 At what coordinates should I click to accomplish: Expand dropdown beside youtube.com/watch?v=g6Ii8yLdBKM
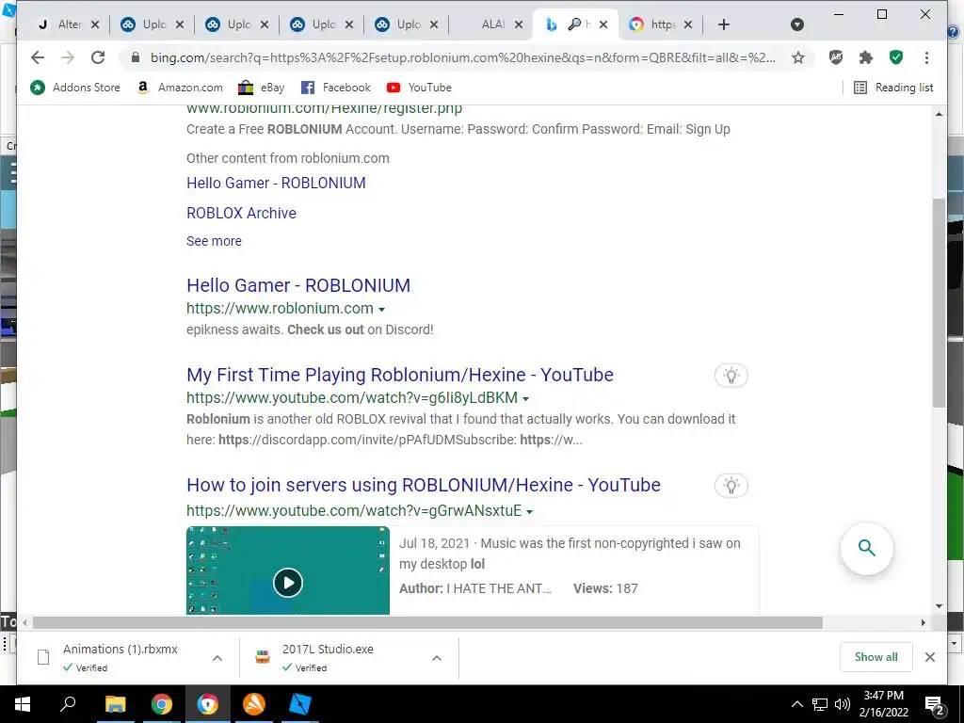click(x=525, y=399)
